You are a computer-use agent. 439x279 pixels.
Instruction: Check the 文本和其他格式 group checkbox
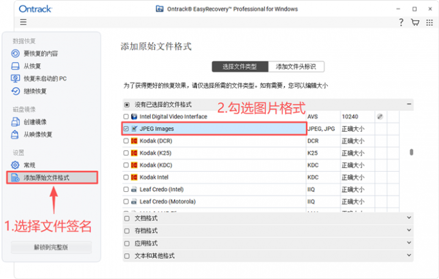coord(127,256)
